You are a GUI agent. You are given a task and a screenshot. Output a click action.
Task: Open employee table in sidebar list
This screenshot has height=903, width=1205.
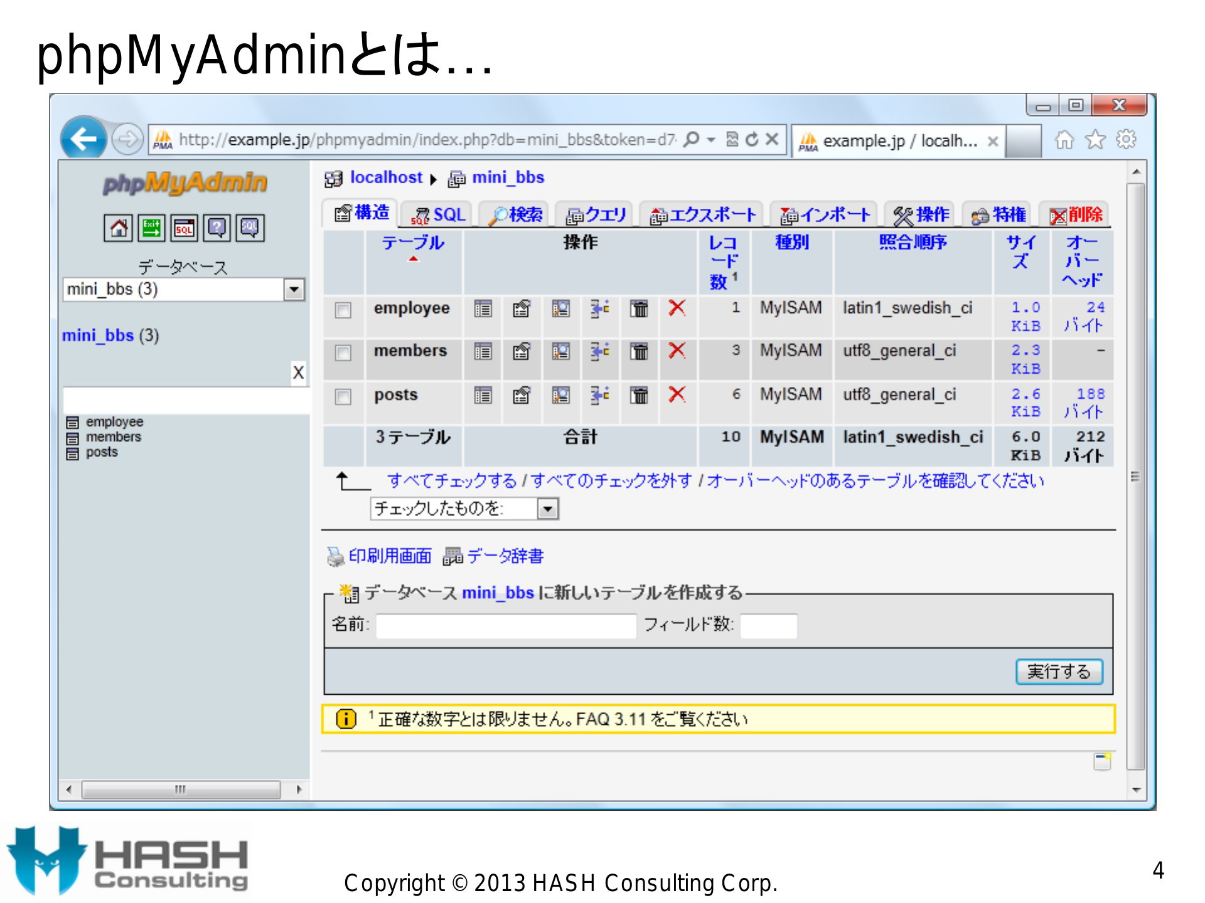[x=114, y=421]
